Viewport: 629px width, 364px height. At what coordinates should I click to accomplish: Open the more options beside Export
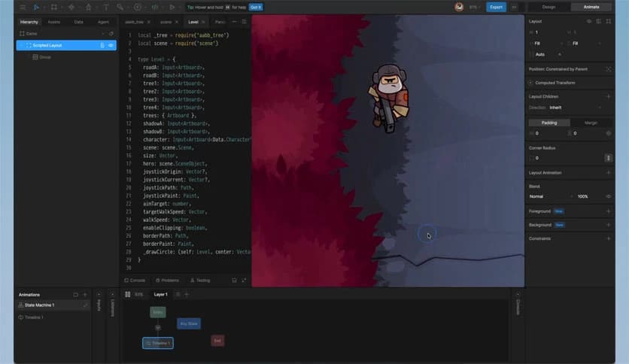(514, 8)
